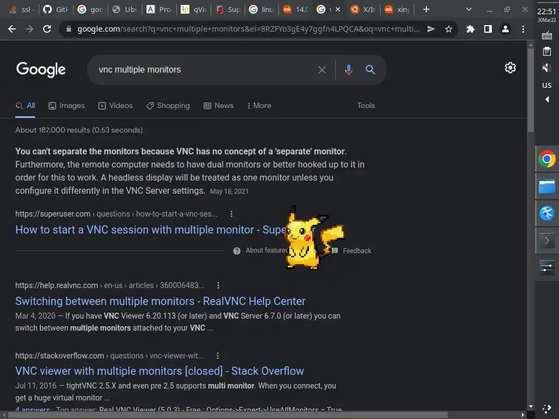Open Google quick settings gear
The height and width of the screenshot is (419, 559).
(x=510, y=68)
